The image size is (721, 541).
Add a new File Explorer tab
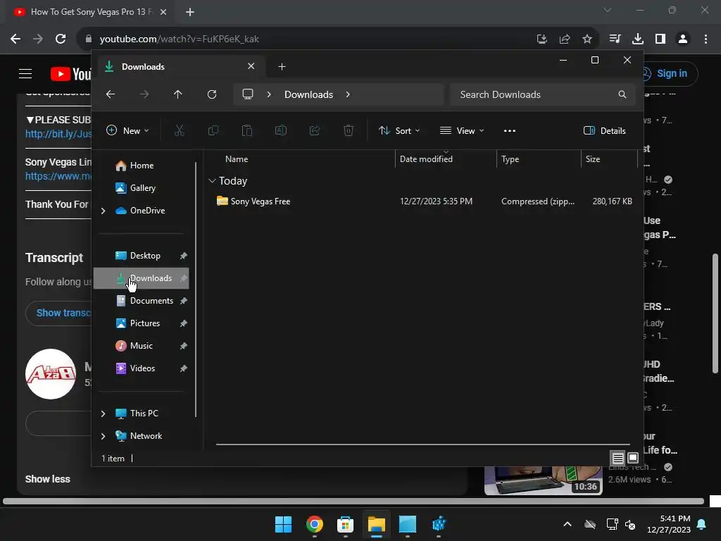pyautogui.click(x=282, y=67)
